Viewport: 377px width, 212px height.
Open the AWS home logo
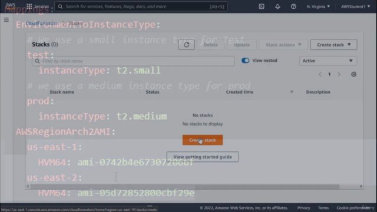point(11,6)
